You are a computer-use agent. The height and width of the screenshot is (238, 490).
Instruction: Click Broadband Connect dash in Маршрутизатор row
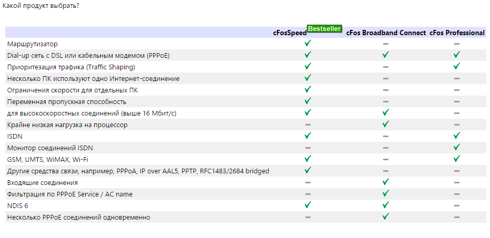tap(386, 44)
